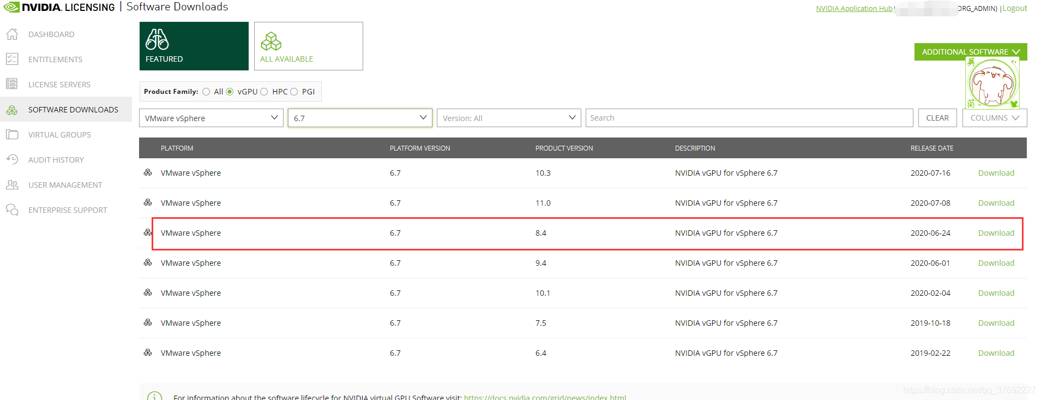The image size is (1041, 400).
Task: Click product icon for version 10.1 row
Action: (x=148, y=292)
